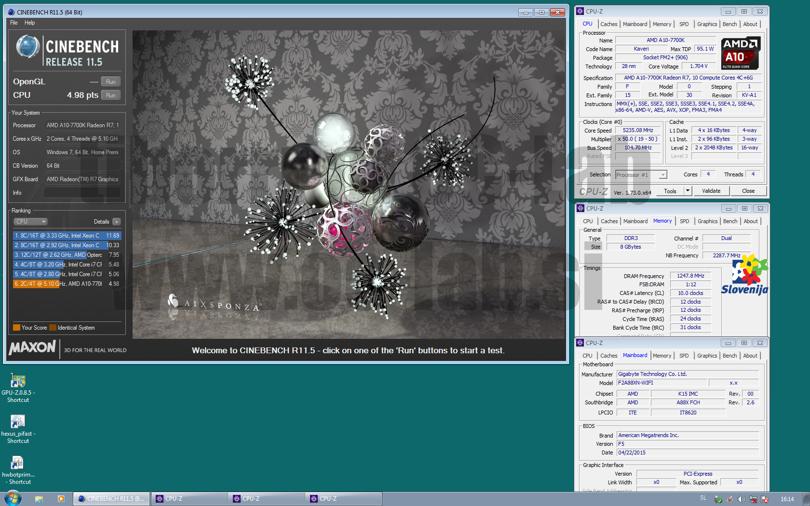Select ranking row 2 Intel Xeon 10.33

(x=67, y=245)
